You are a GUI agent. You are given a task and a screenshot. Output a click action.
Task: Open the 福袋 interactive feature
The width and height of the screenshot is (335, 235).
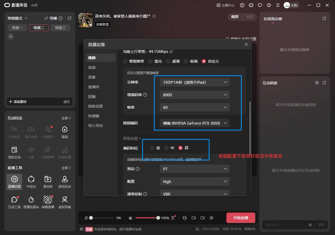(x=64, y=132)
